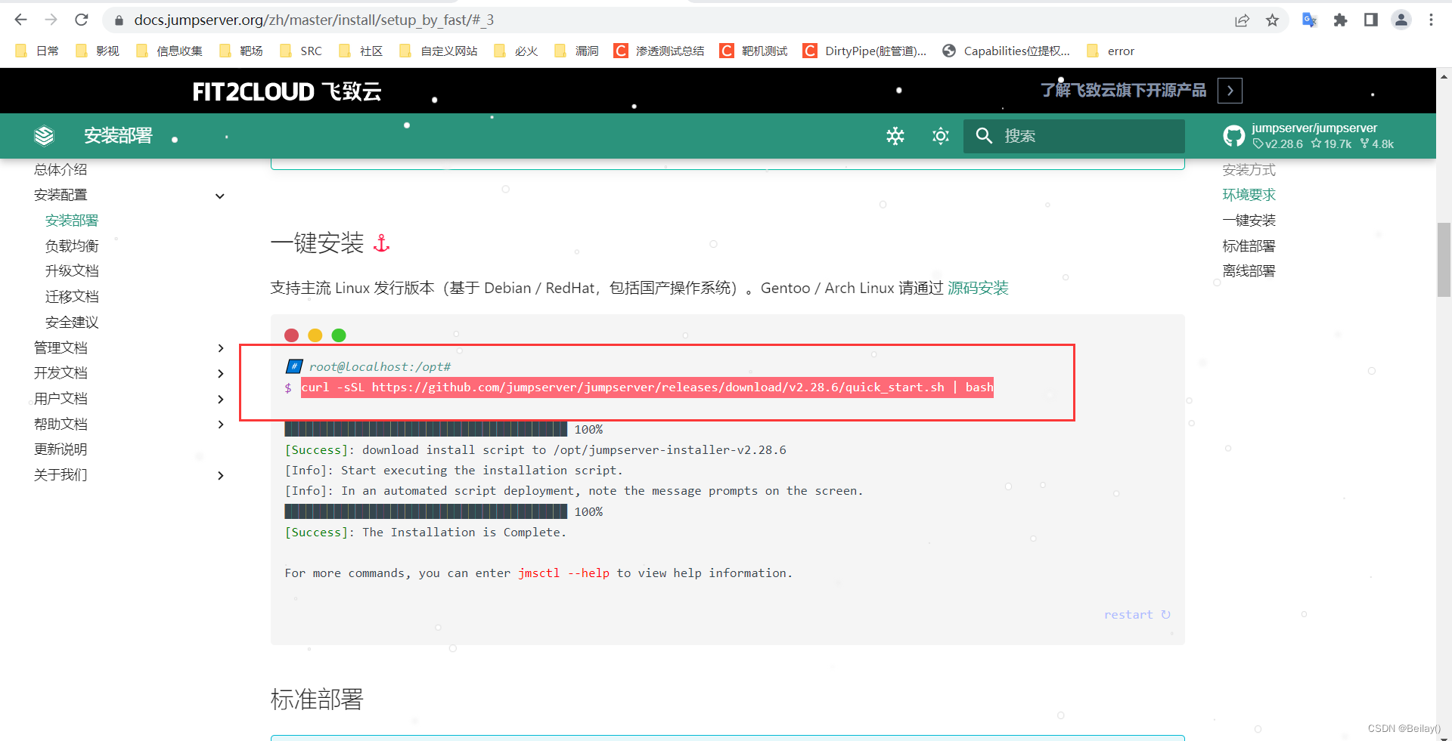Open the Capabilities位提权 bookmark
Viewport: 1452px width, 741px height.
point(1006,51)
